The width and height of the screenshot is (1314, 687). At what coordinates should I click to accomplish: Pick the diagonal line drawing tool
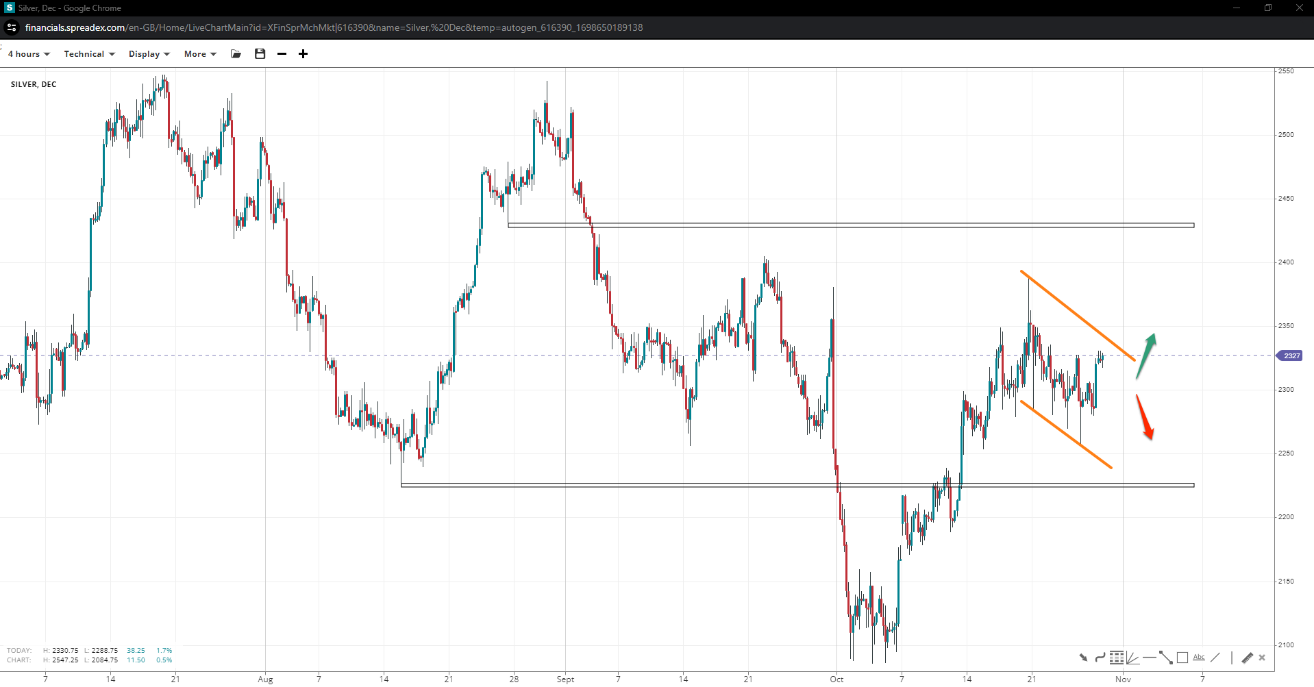coord(1215,658)
